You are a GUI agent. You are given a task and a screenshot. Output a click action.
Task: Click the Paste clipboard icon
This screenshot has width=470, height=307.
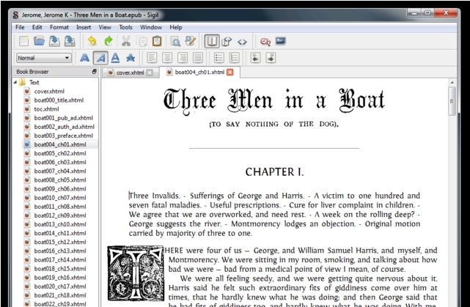[157, 41]
